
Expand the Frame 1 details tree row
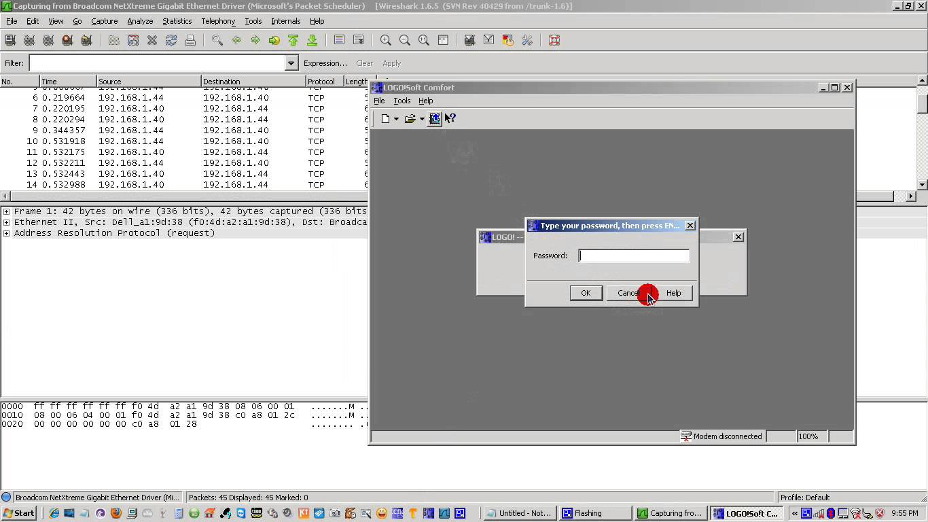[6, 211]
